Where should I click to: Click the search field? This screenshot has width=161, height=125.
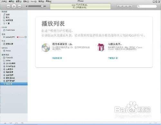tap(147, 6)
